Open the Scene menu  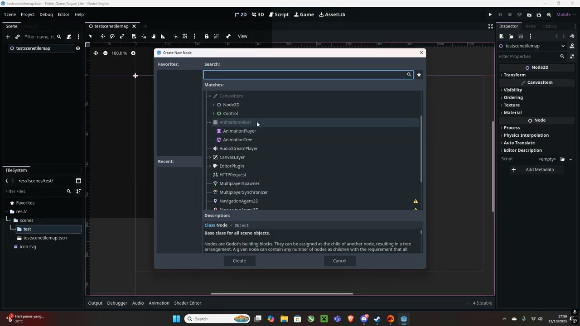(10, 14)
